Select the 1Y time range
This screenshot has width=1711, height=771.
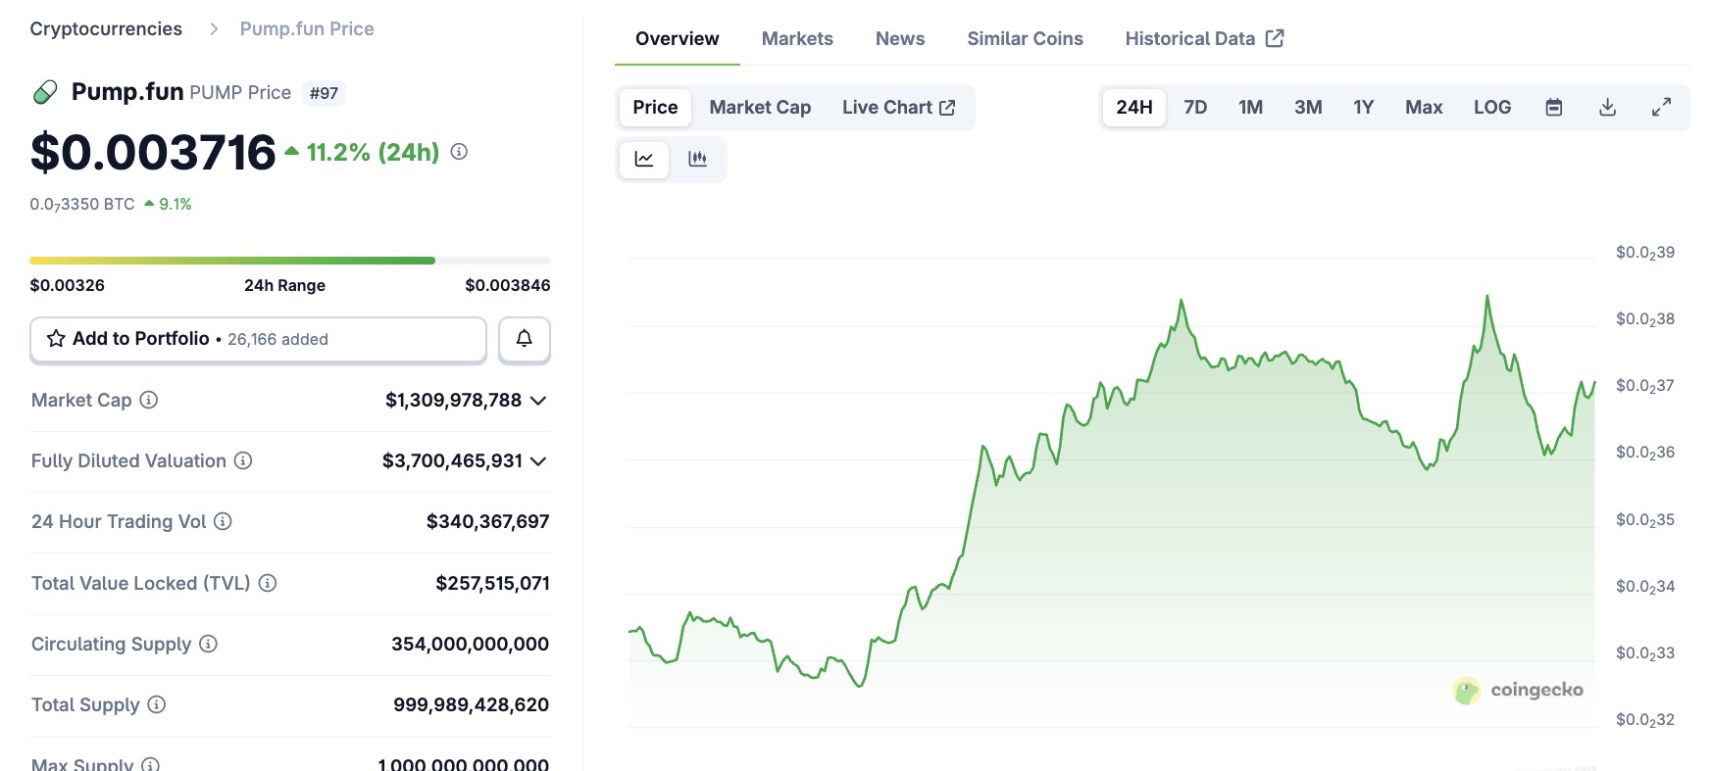click(x=1364, y=108)
